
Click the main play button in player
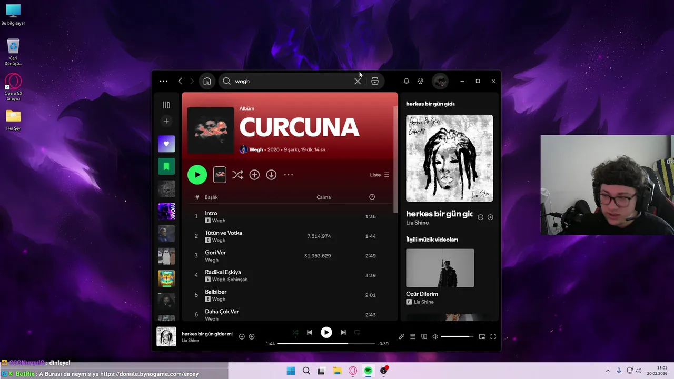pyautogui.click(x=326, y=332)
